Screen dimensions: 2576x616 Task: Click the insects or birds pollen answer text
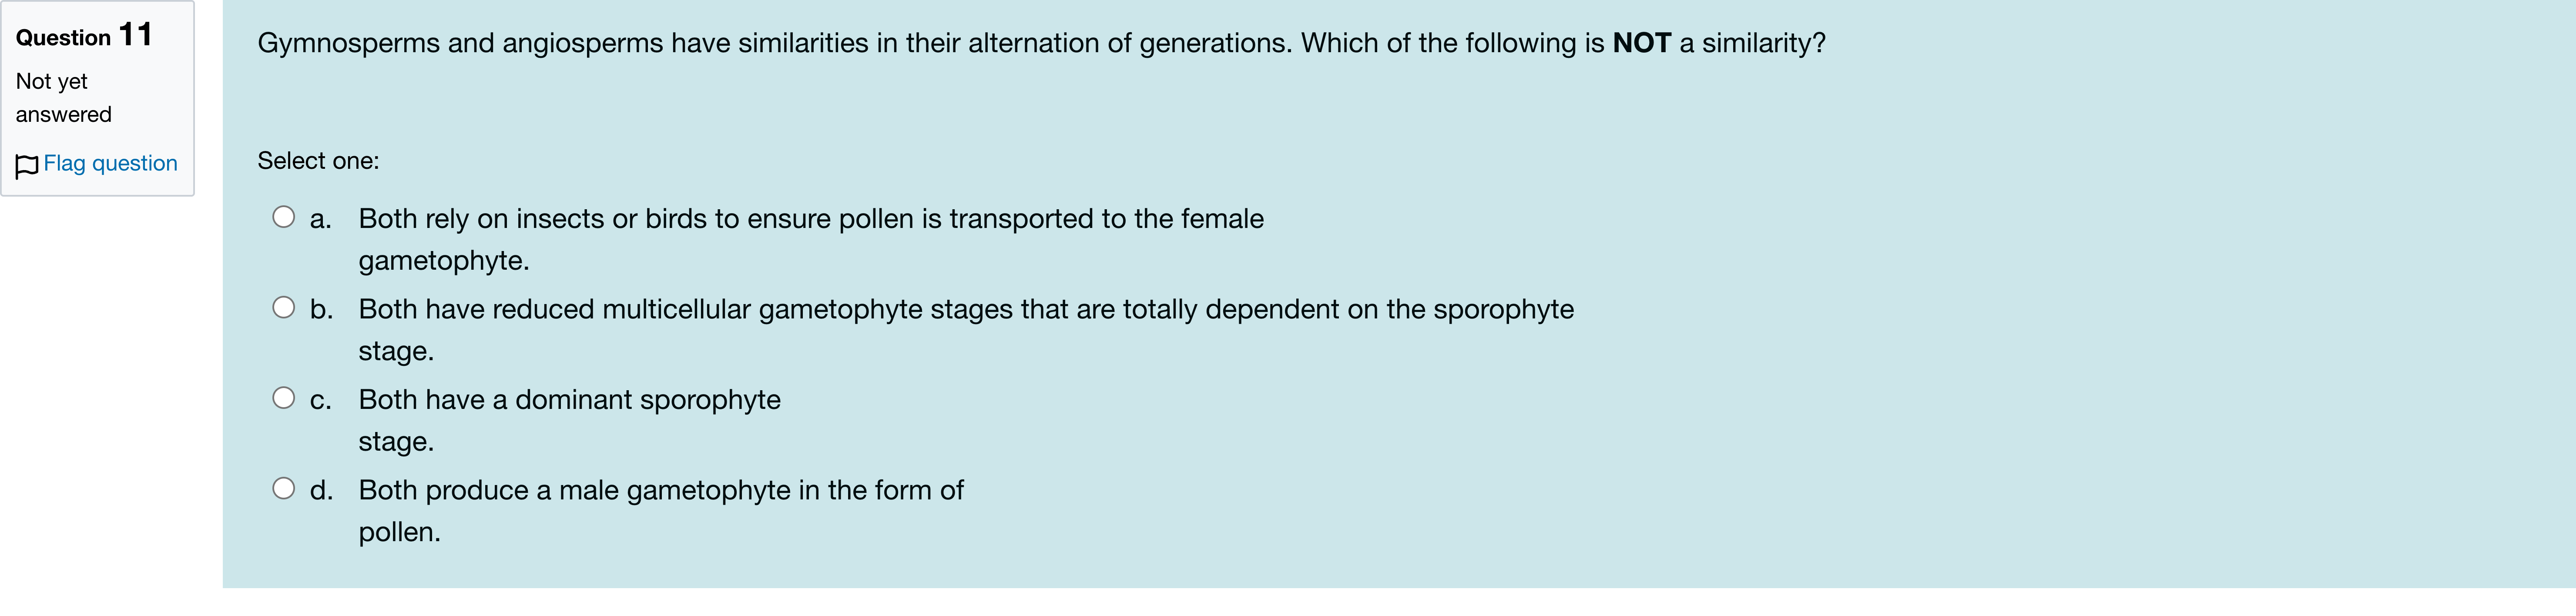coord(810,219)
